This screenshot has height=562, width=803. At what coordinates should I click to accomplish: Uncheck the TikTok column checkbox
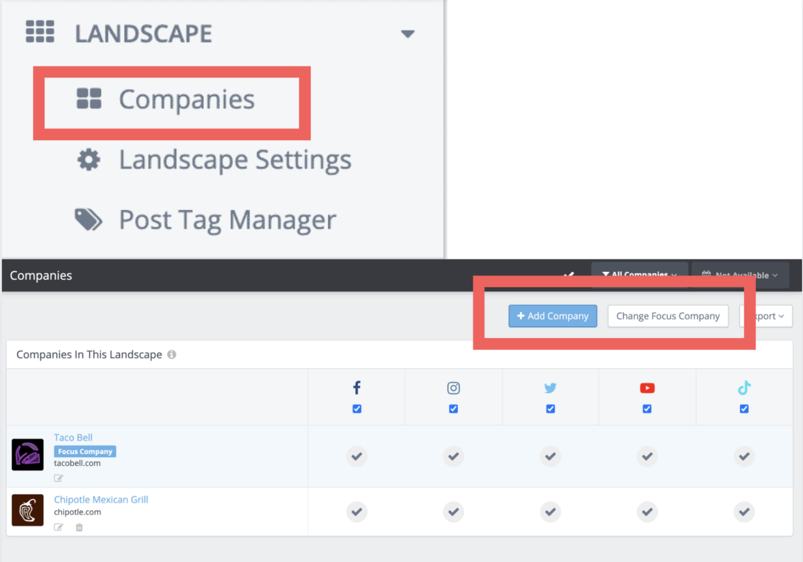click(744, 408)
